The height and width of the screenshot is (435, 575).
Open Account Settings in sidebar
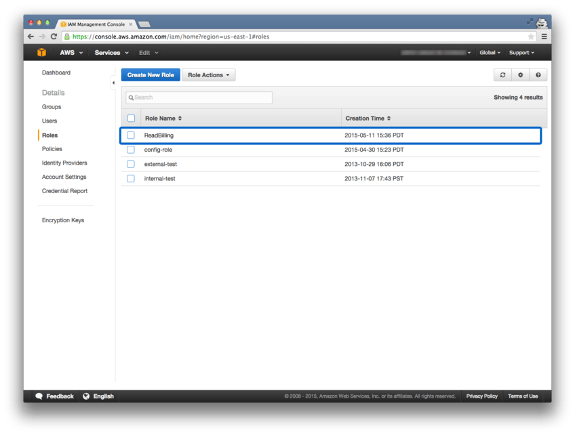point(64,177)
